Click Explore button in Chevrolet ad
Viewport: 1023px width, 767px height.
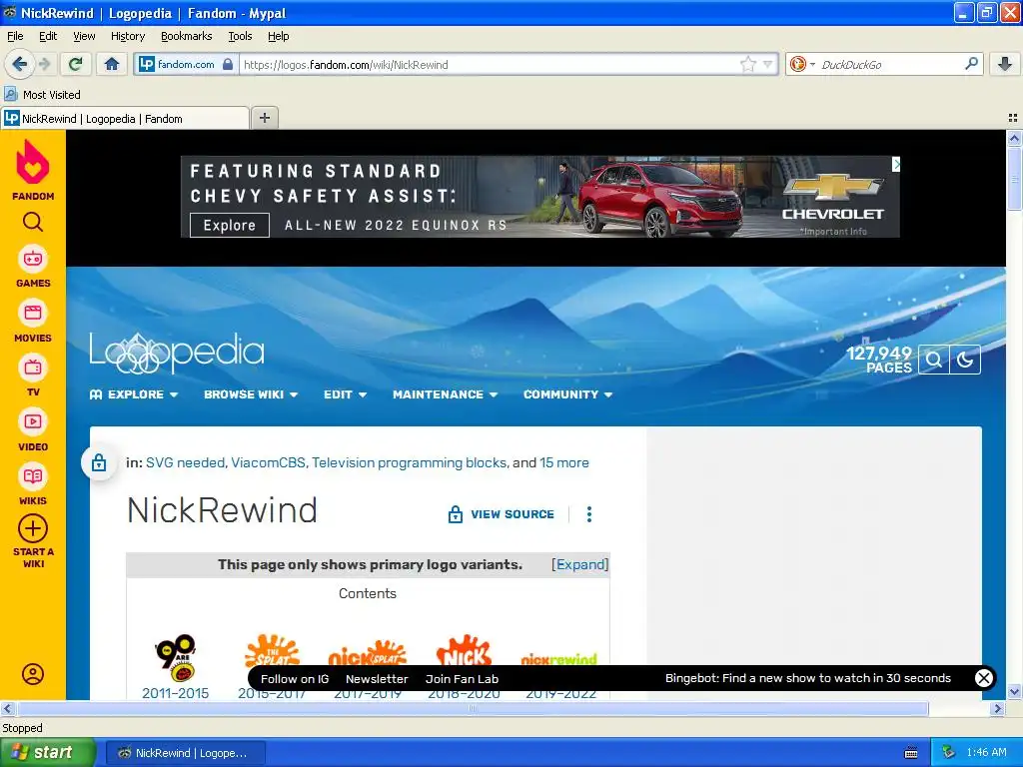229,225
